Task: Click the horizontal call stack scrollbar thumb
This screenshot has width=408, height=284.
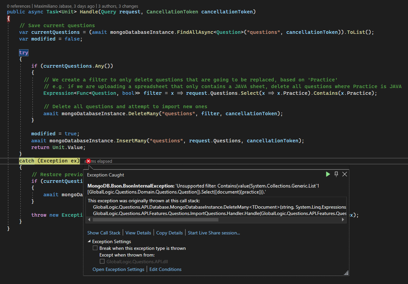Action: tap(155, 220)
